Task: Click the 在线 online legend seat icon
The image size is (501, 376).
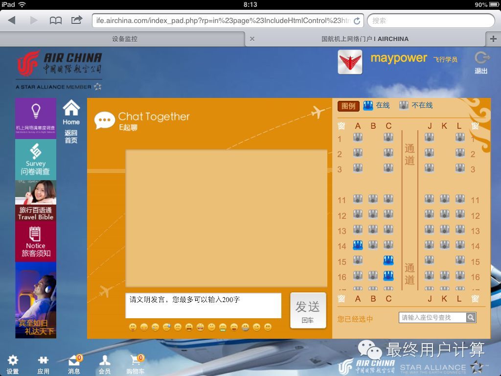Action: (x=368, y=106)
